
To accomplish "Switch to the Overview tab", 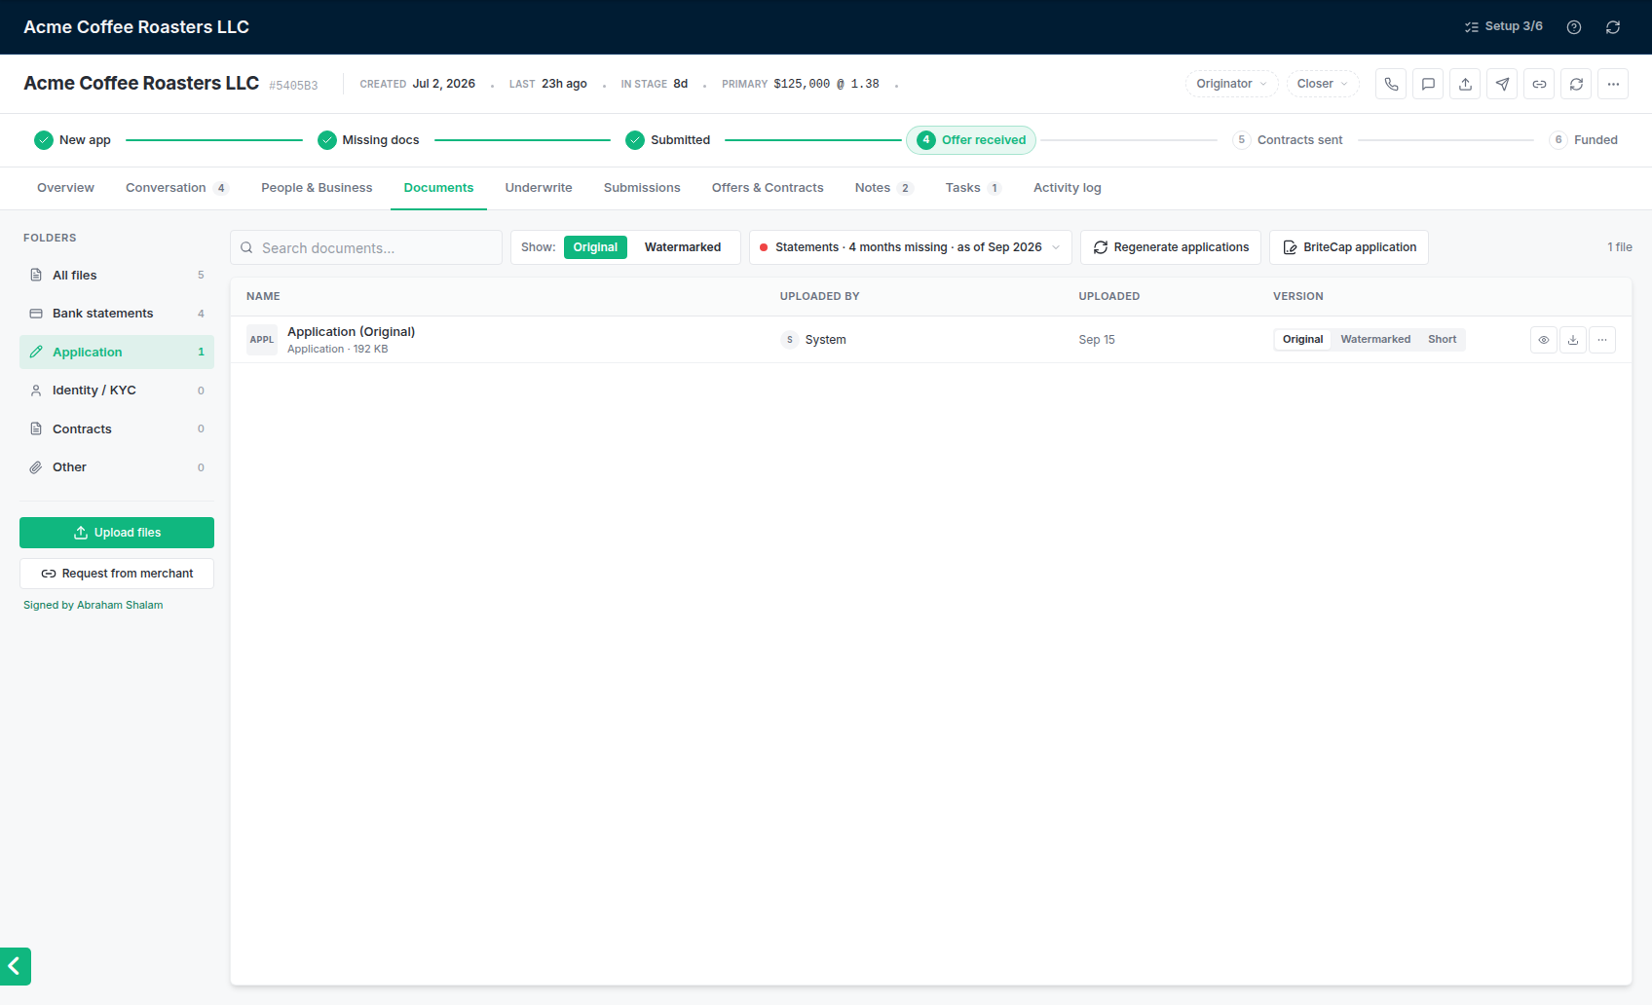I will [65, 188].
